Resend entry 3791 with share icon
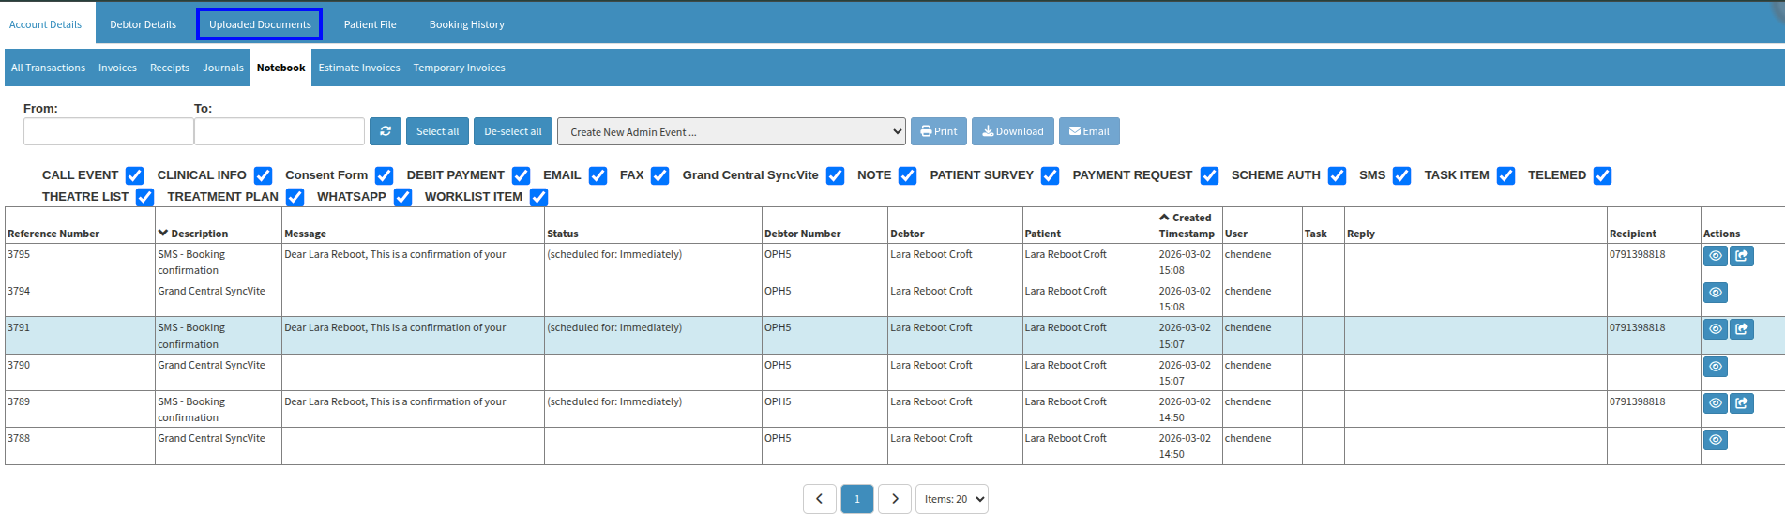This screenshot has width=1785, height=529. (1742, 329)
